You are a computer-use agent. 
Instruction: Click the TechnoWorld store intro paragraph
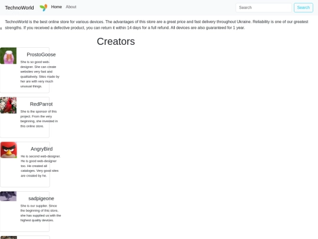point(157,25)
